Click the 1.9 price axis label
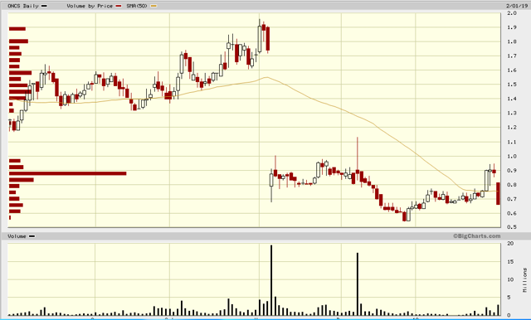This screenshot has width=531, height=320. pos(512,27)
